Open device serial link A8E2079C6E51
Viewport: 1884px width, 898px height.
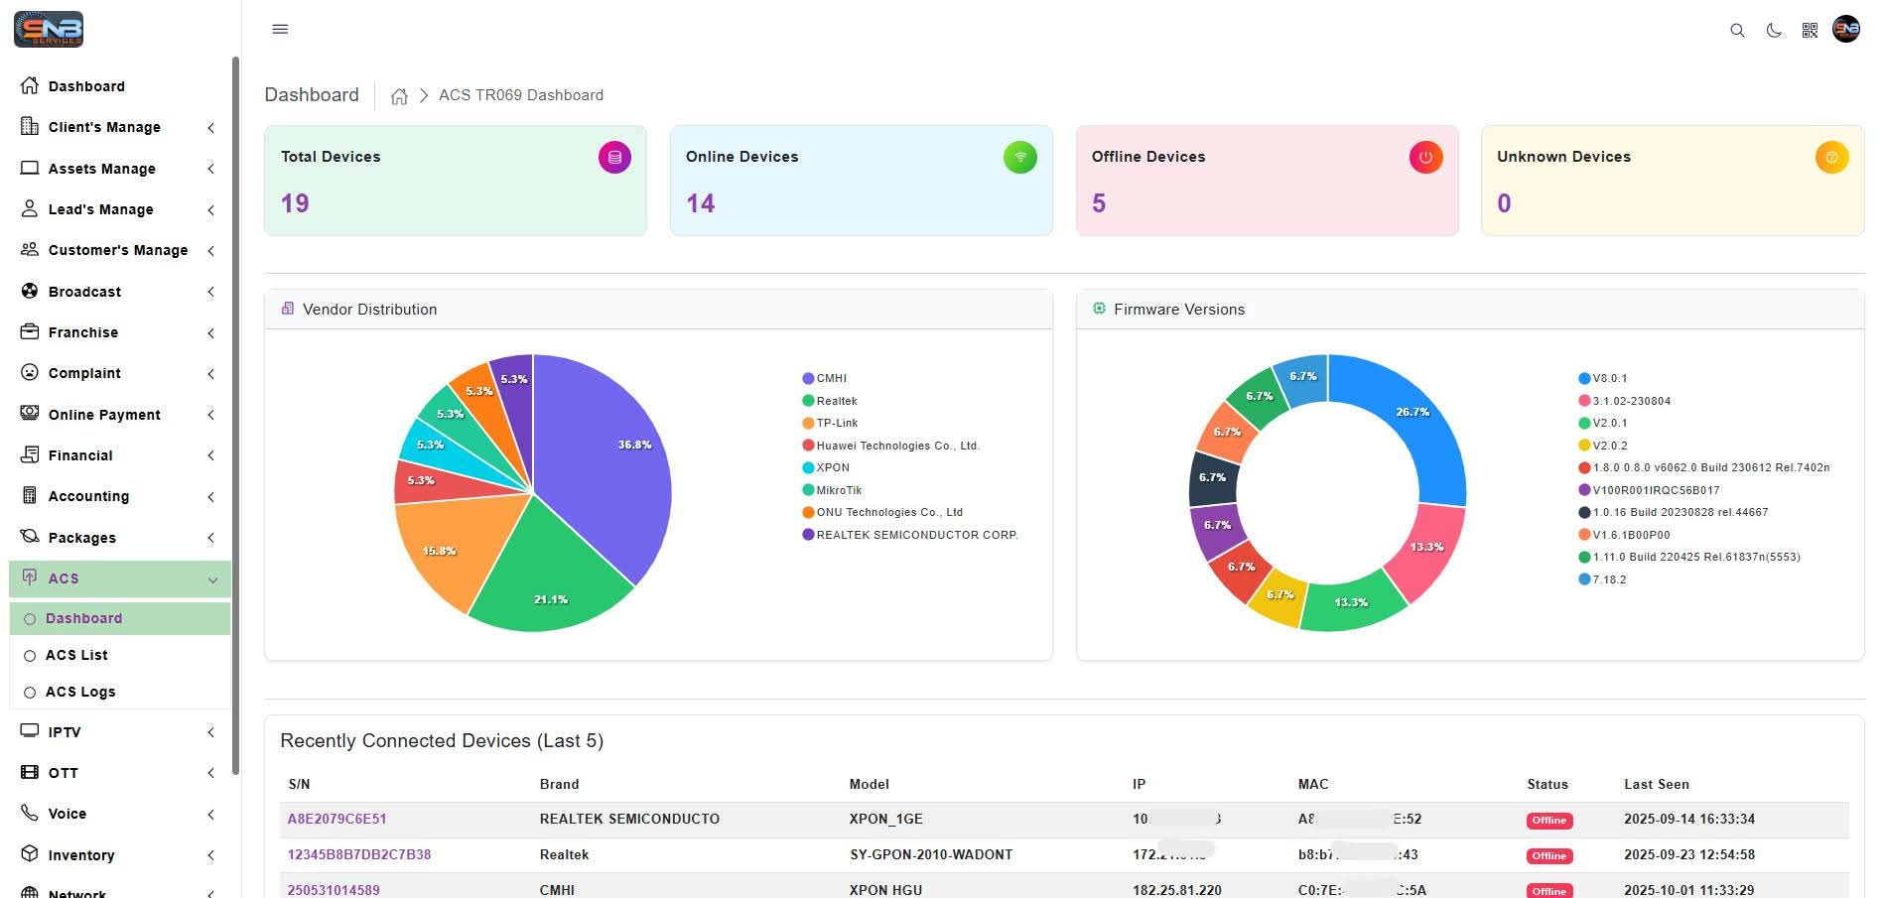pyautogui.click(x=336, y=819)
